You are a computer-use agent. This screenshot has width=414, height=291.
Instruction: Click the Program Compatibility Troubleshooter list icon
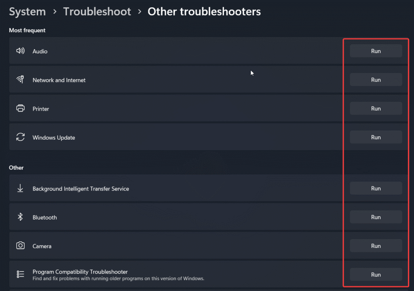[x=20, y=274]
